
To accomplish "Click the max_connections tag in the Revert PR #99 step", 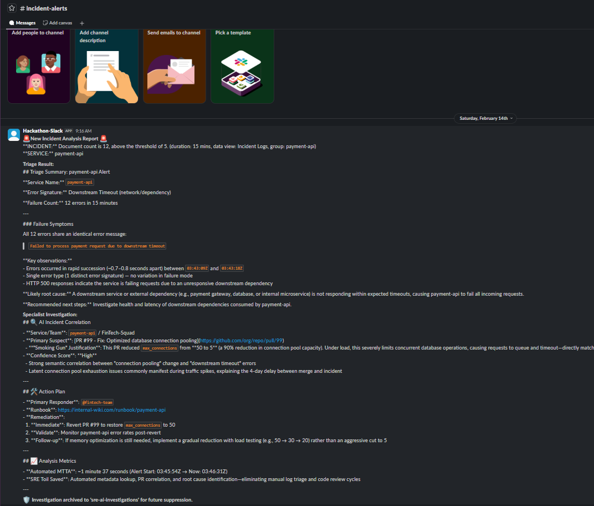I will (143, 425).
